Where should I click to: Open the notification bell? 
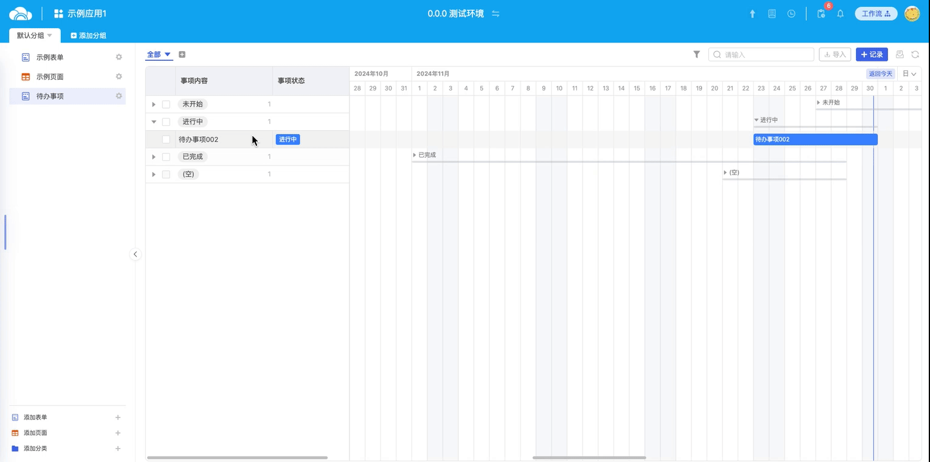click(841, 14)
